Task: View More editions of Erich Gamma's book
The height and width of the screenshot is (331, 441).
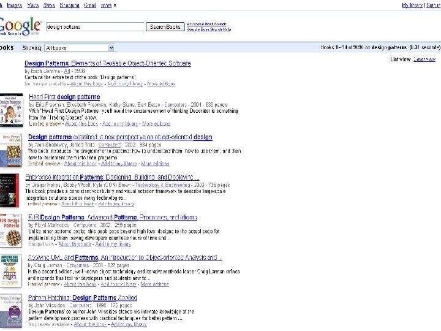Action: (161, 83)
